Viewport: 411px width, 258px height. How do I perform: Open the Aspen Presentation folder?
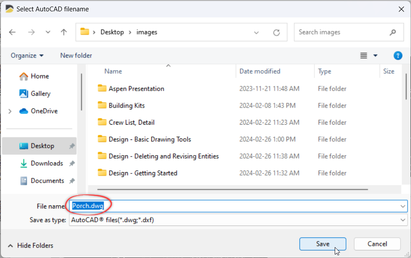coord(136,89)
